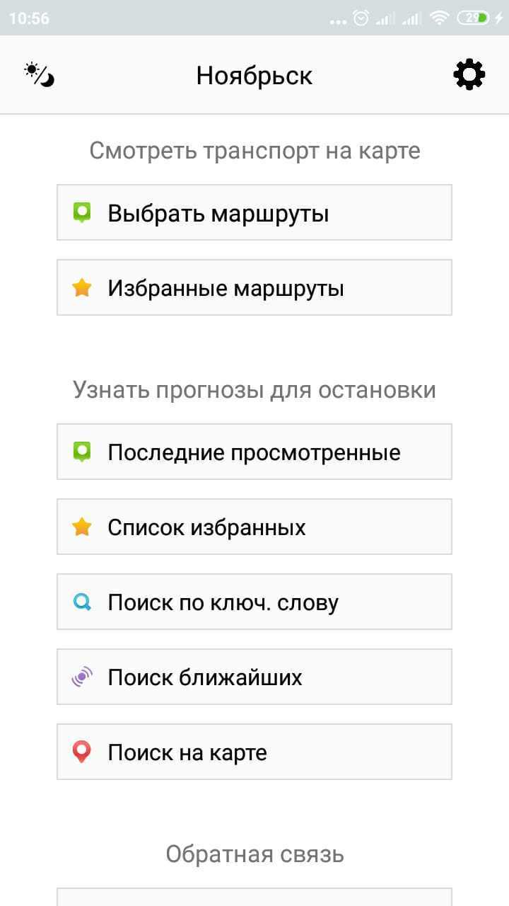The width and height of the screenshot is (509, 906).
Task: Open the settings gear icon
Action: click(x=469, y=74)
